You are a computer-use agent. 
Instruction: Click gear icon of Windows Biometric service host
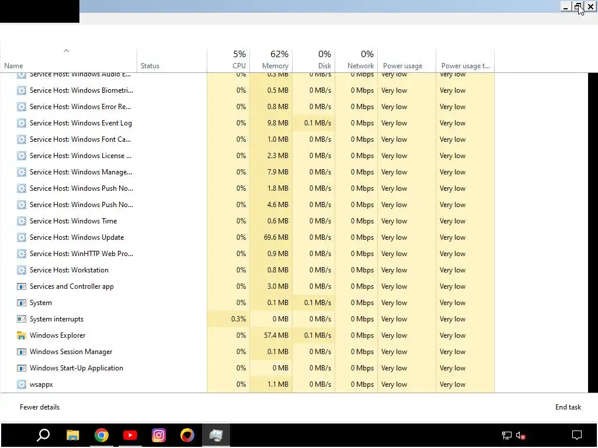tap(22, 90)
